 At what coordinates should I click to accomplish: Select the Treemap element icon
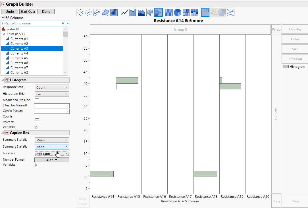coord(186,12)
